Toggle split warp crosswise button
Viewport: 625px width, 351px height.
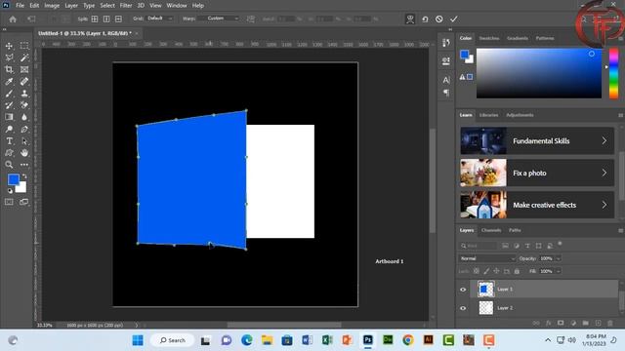(95, 19)
